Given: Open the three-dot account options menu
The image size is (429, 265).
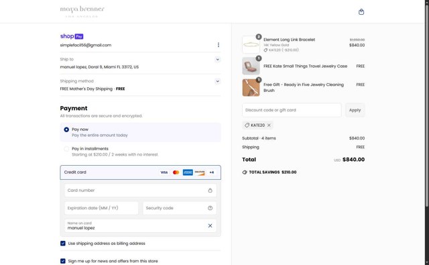Looking at the screenshot, I should coord(218,45).
